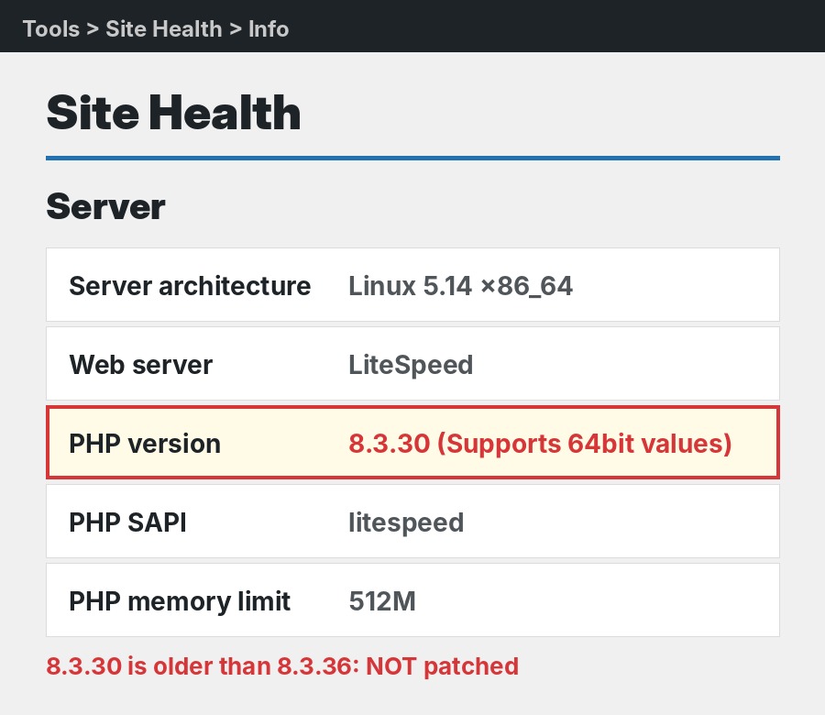This screenshot has height=715, width=825.
Task: Click the red 'NOT patched' warning note
Action: (x=282, y=666)
